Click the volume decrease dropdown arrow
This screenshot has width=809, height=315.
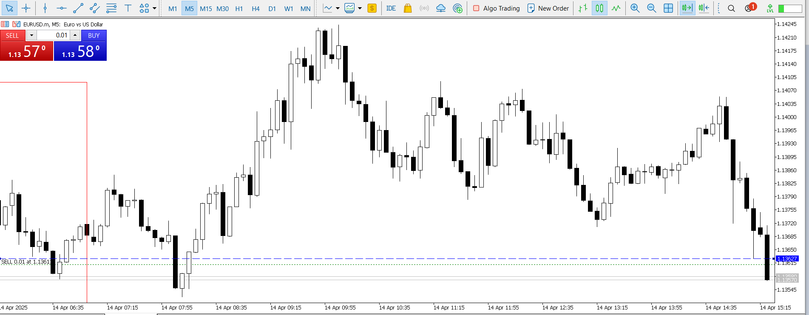pyautogui.click(x=31, y=35)
